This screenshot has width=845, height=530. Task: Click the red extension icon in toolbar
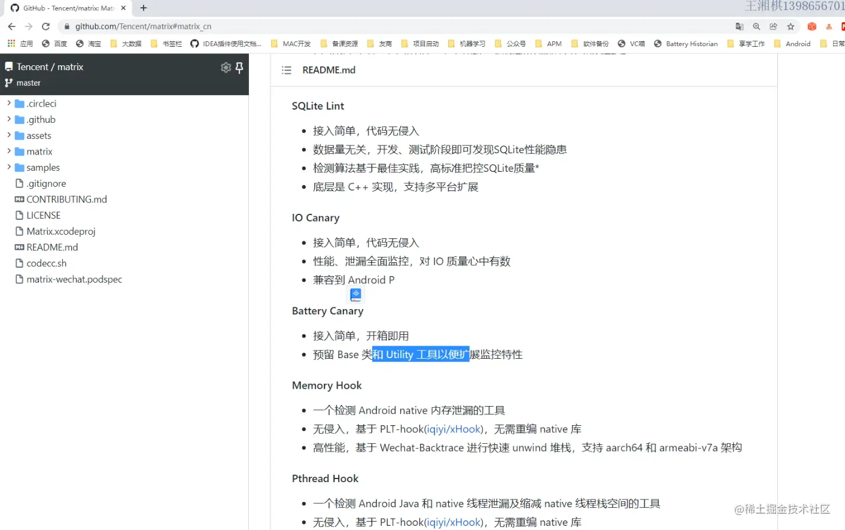point(812,26)
